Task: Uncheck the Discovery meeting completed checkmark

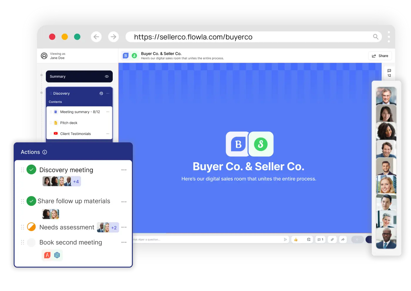Action: pos(31,170)
